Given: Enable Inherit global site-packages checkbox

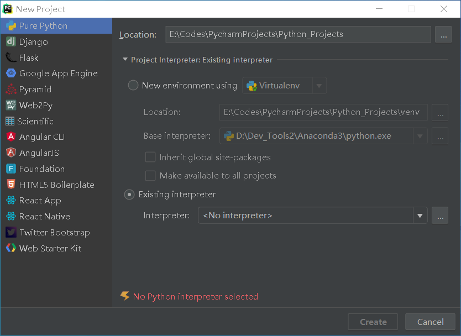Looking at the screenshot, I should tap(150, 157).
